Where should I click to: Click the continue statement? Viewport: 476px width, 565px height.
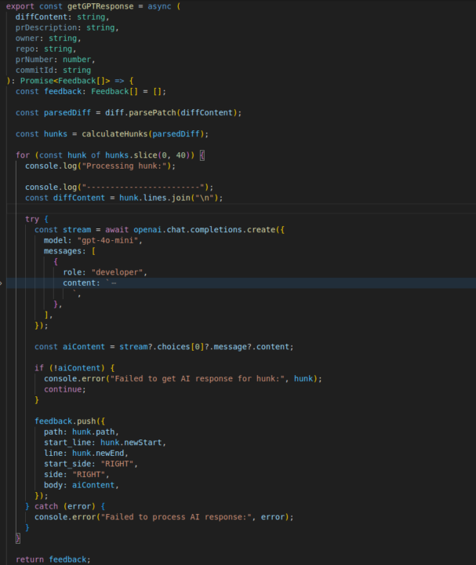coord(64,388)
